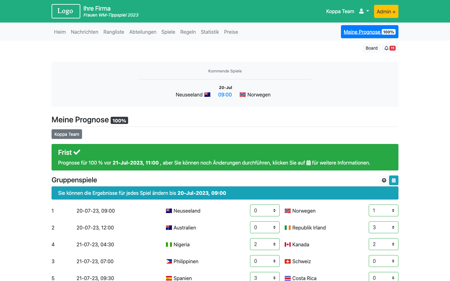Click the Norway flag in Kommende Spiele

click(242, 95)
